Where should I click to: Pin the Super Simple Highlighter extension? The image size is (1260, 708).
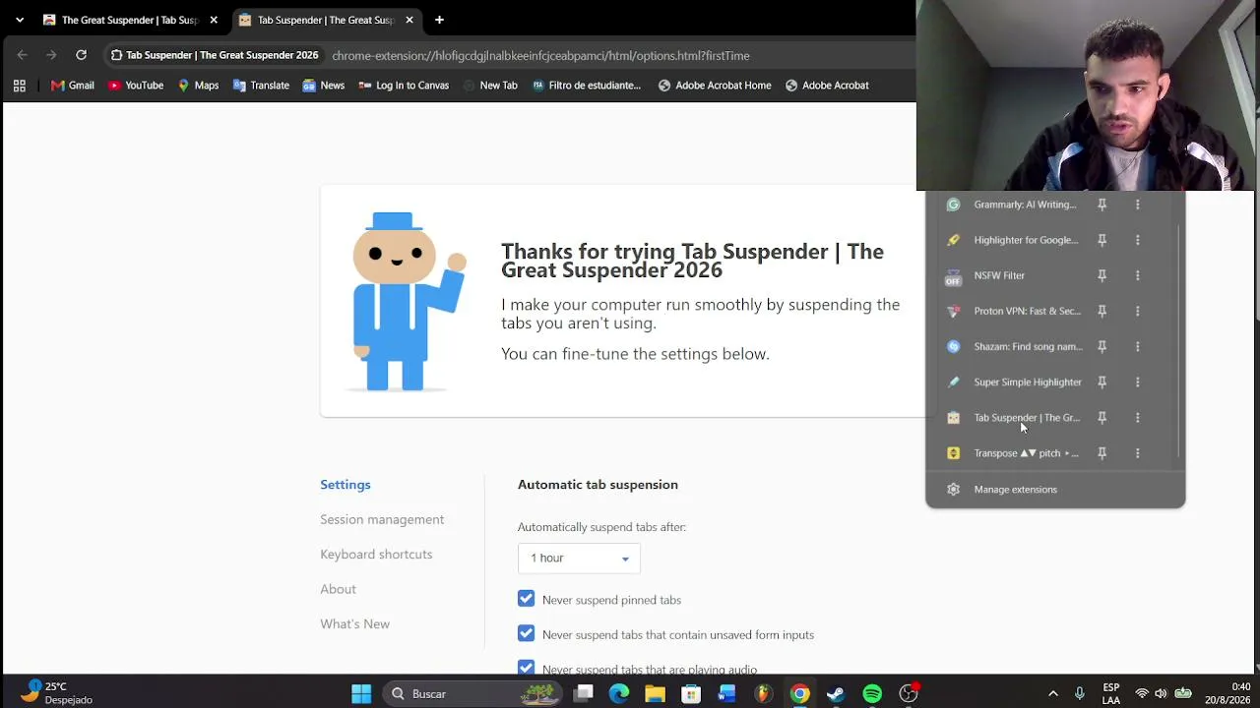click(1102, 382)
